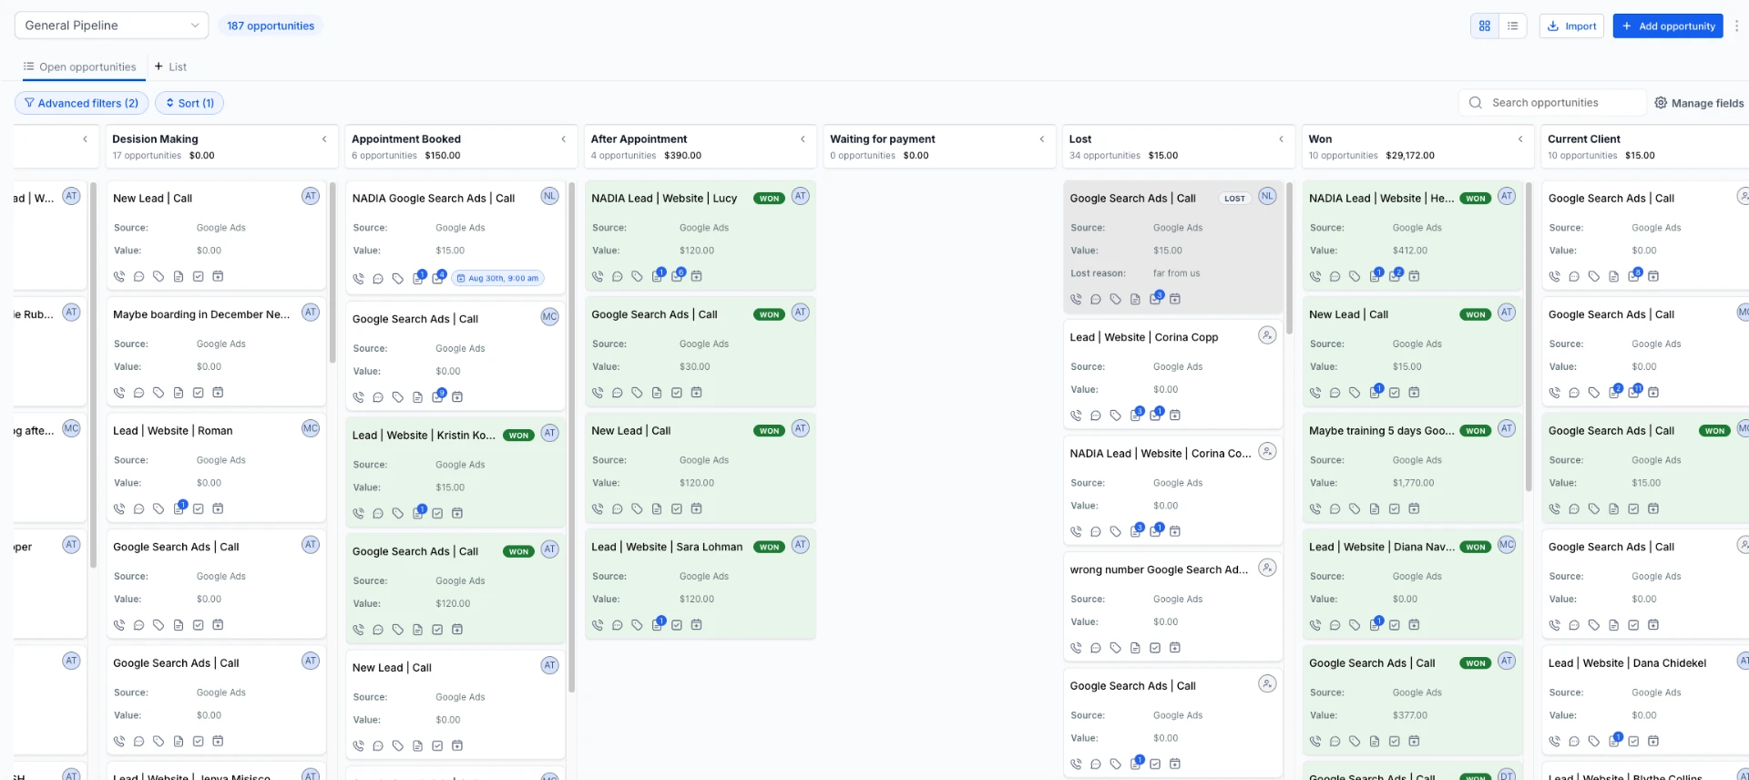
Task: Open notes on NADIA Lead Website He... Won card
Action: (1375, 276)
